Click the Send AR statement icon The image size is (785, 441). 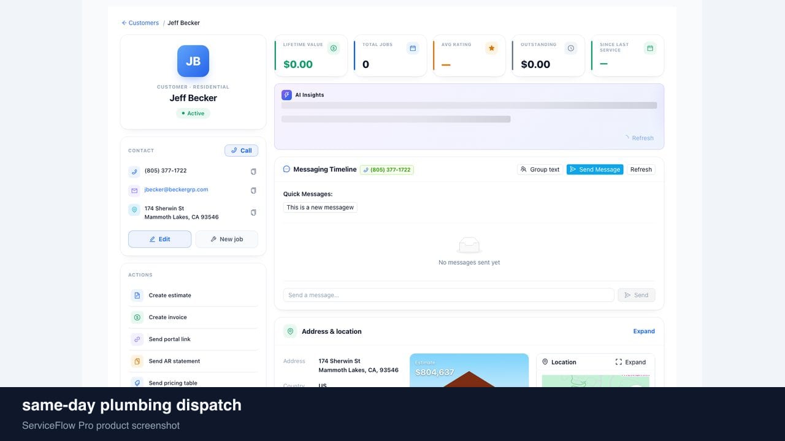click(137, 361)
